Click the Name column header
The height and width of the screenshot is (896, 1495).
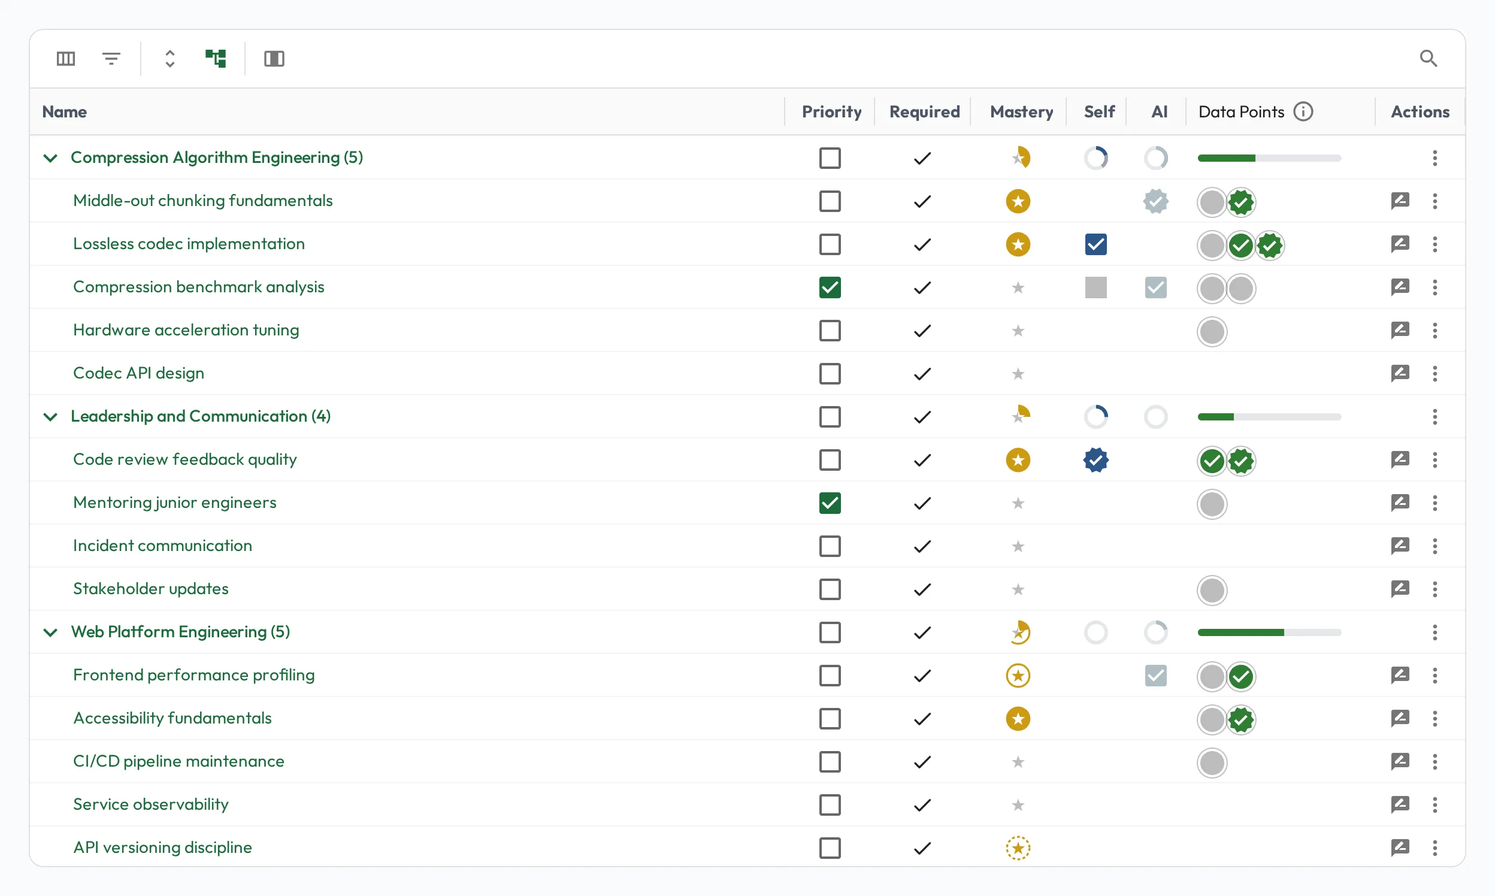(x=64, y=111)
